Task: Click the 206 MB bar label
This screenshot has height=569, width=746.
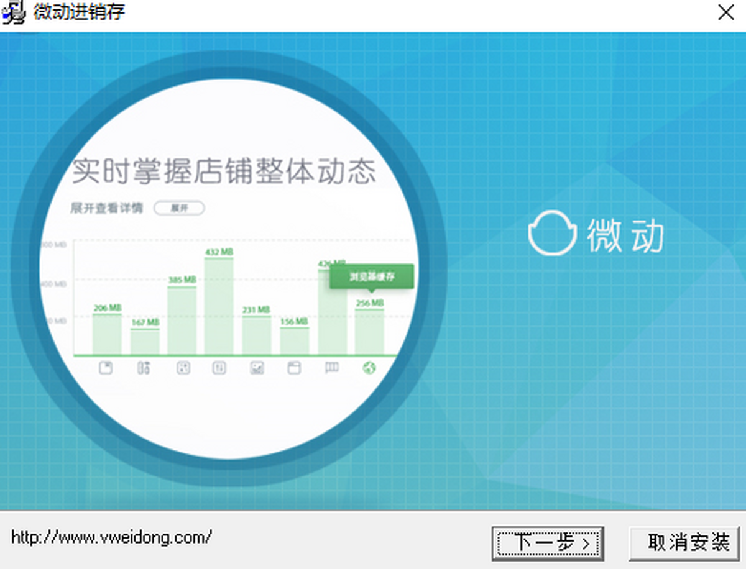Action: click(107, 307)
